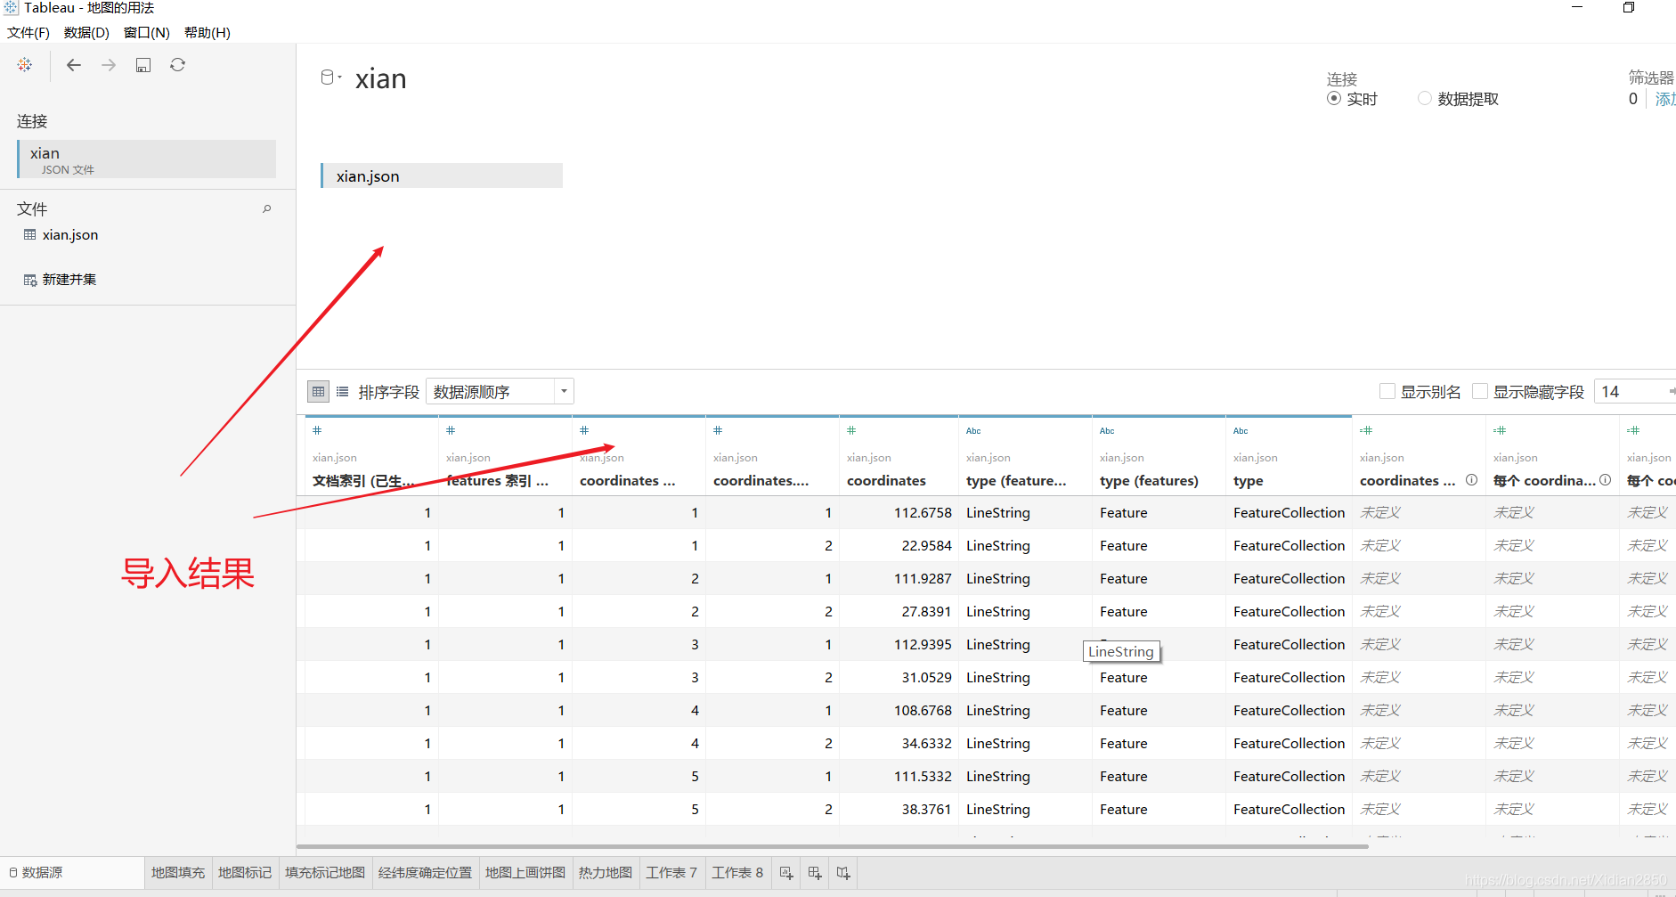The height and width of the screenshot is (897, 1676).
Task: Open the 工作表 7 tab
Action: coord(671,873)
